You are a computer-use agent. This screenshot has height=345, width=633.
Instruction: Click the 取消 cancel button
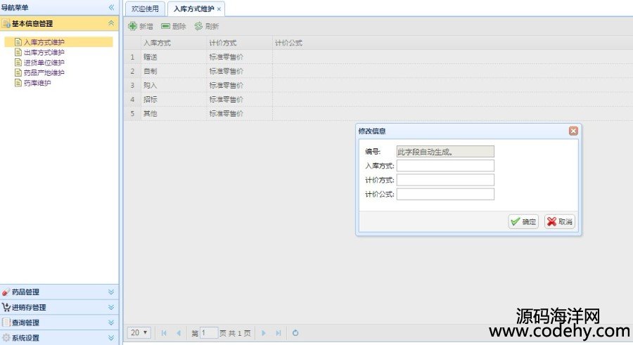pos(560,222)
